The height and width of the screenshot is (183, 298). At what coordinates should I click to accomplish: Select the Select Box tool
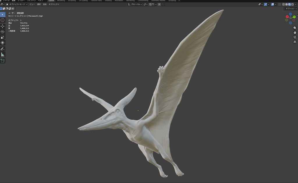tap(3, 15)
